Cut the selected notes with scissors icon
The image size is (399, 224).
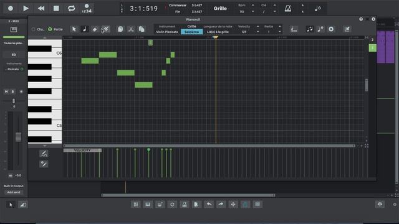(x=131, y=29)
